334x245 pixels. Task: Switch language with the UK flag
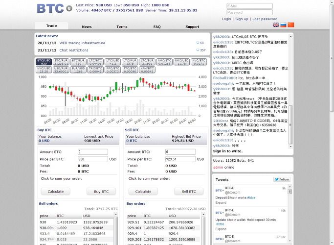coord(276,25)
